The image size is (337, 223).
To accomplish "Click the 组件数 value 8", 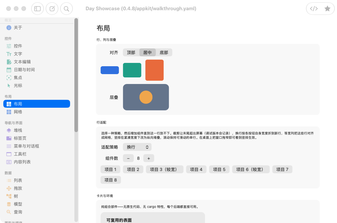I will 138,158.
